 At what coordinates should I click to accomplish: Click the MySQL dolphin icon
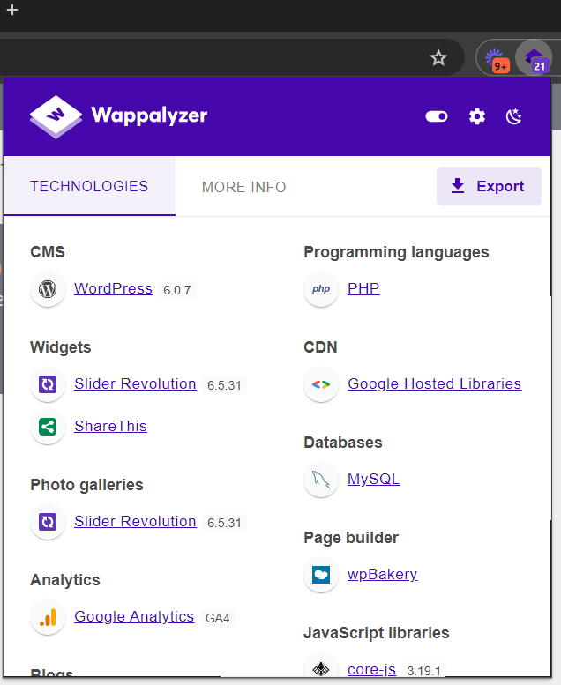click(321, 480)
